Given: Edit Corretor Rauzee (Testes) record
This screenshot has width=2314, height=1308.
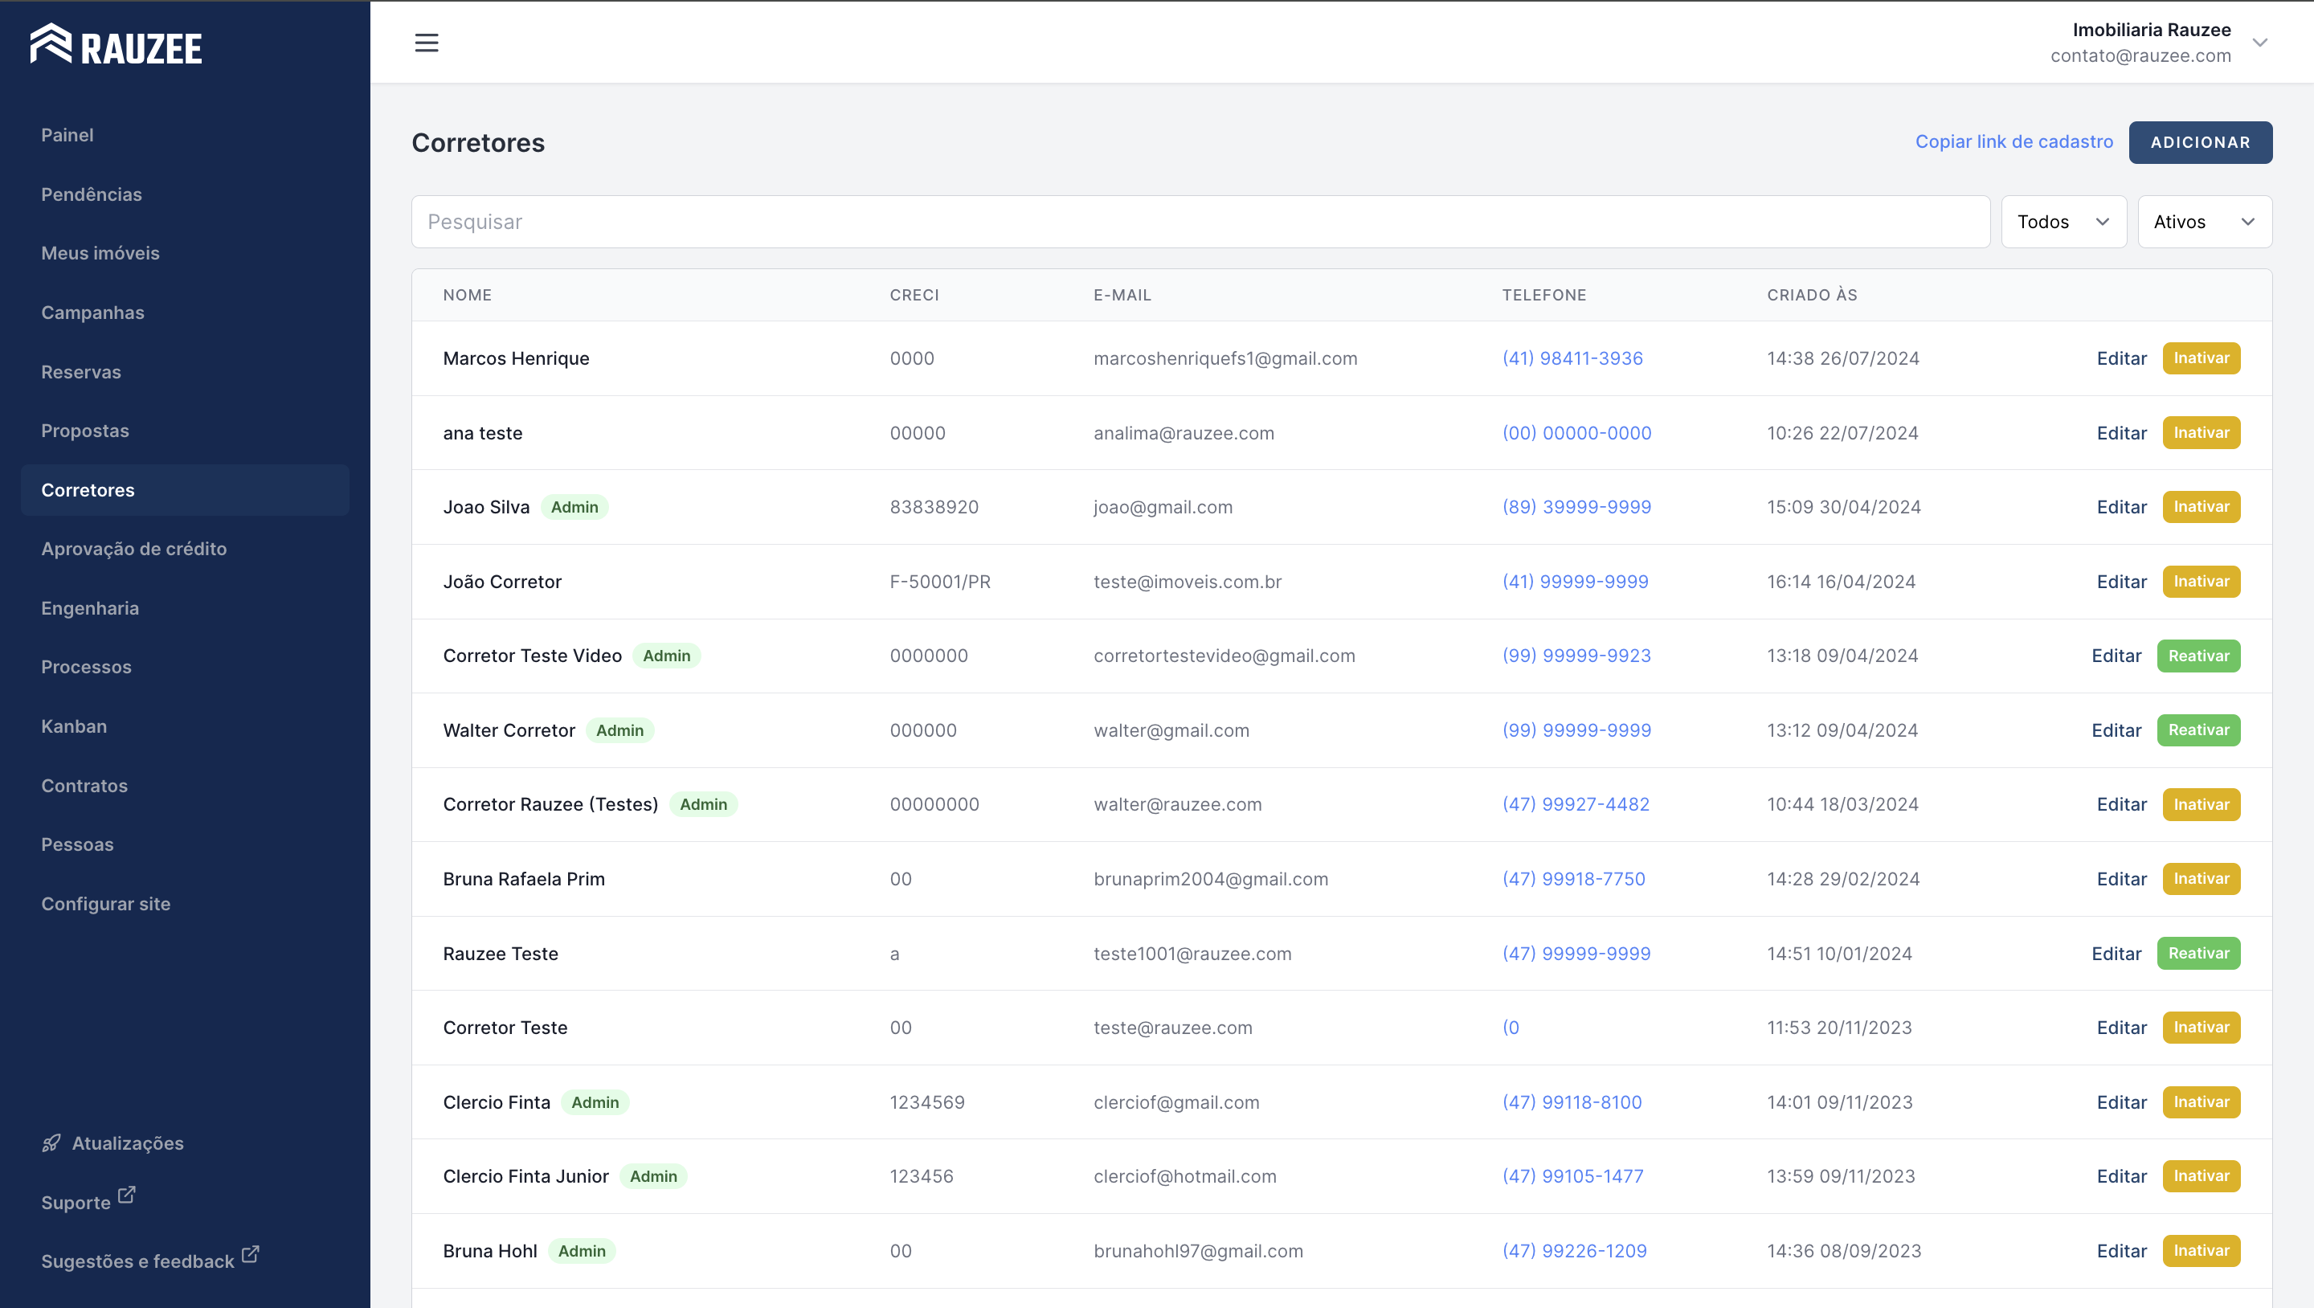Looking at the screenshot, I should 2121,804.
